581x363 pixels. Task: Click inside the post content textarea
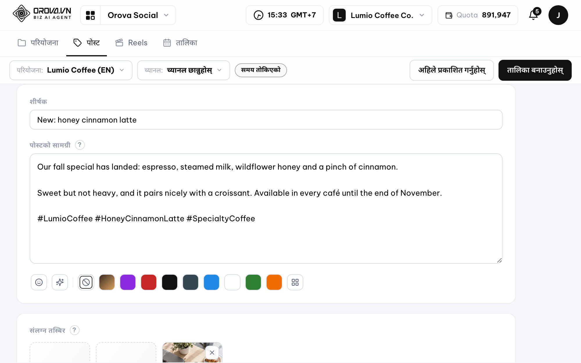[266, 209]
